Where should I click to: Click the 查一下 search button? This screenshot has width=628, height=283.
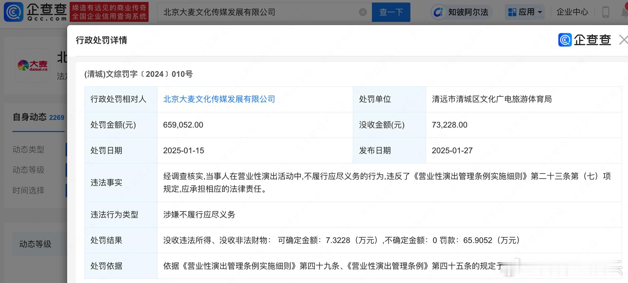pos(391,12)
